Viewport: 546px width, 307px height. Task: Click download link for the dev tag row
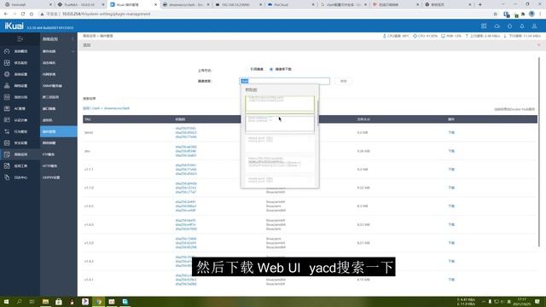coord(451,151)
